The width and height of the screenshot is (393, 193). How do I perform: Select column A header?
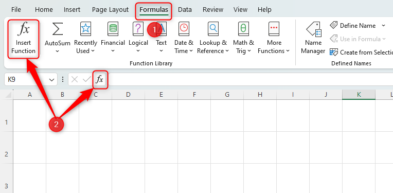(x=29, y=95)
